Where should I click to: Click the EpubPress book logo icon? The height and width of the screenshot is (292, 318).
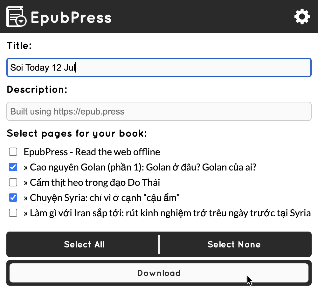[x=16, y=17]
